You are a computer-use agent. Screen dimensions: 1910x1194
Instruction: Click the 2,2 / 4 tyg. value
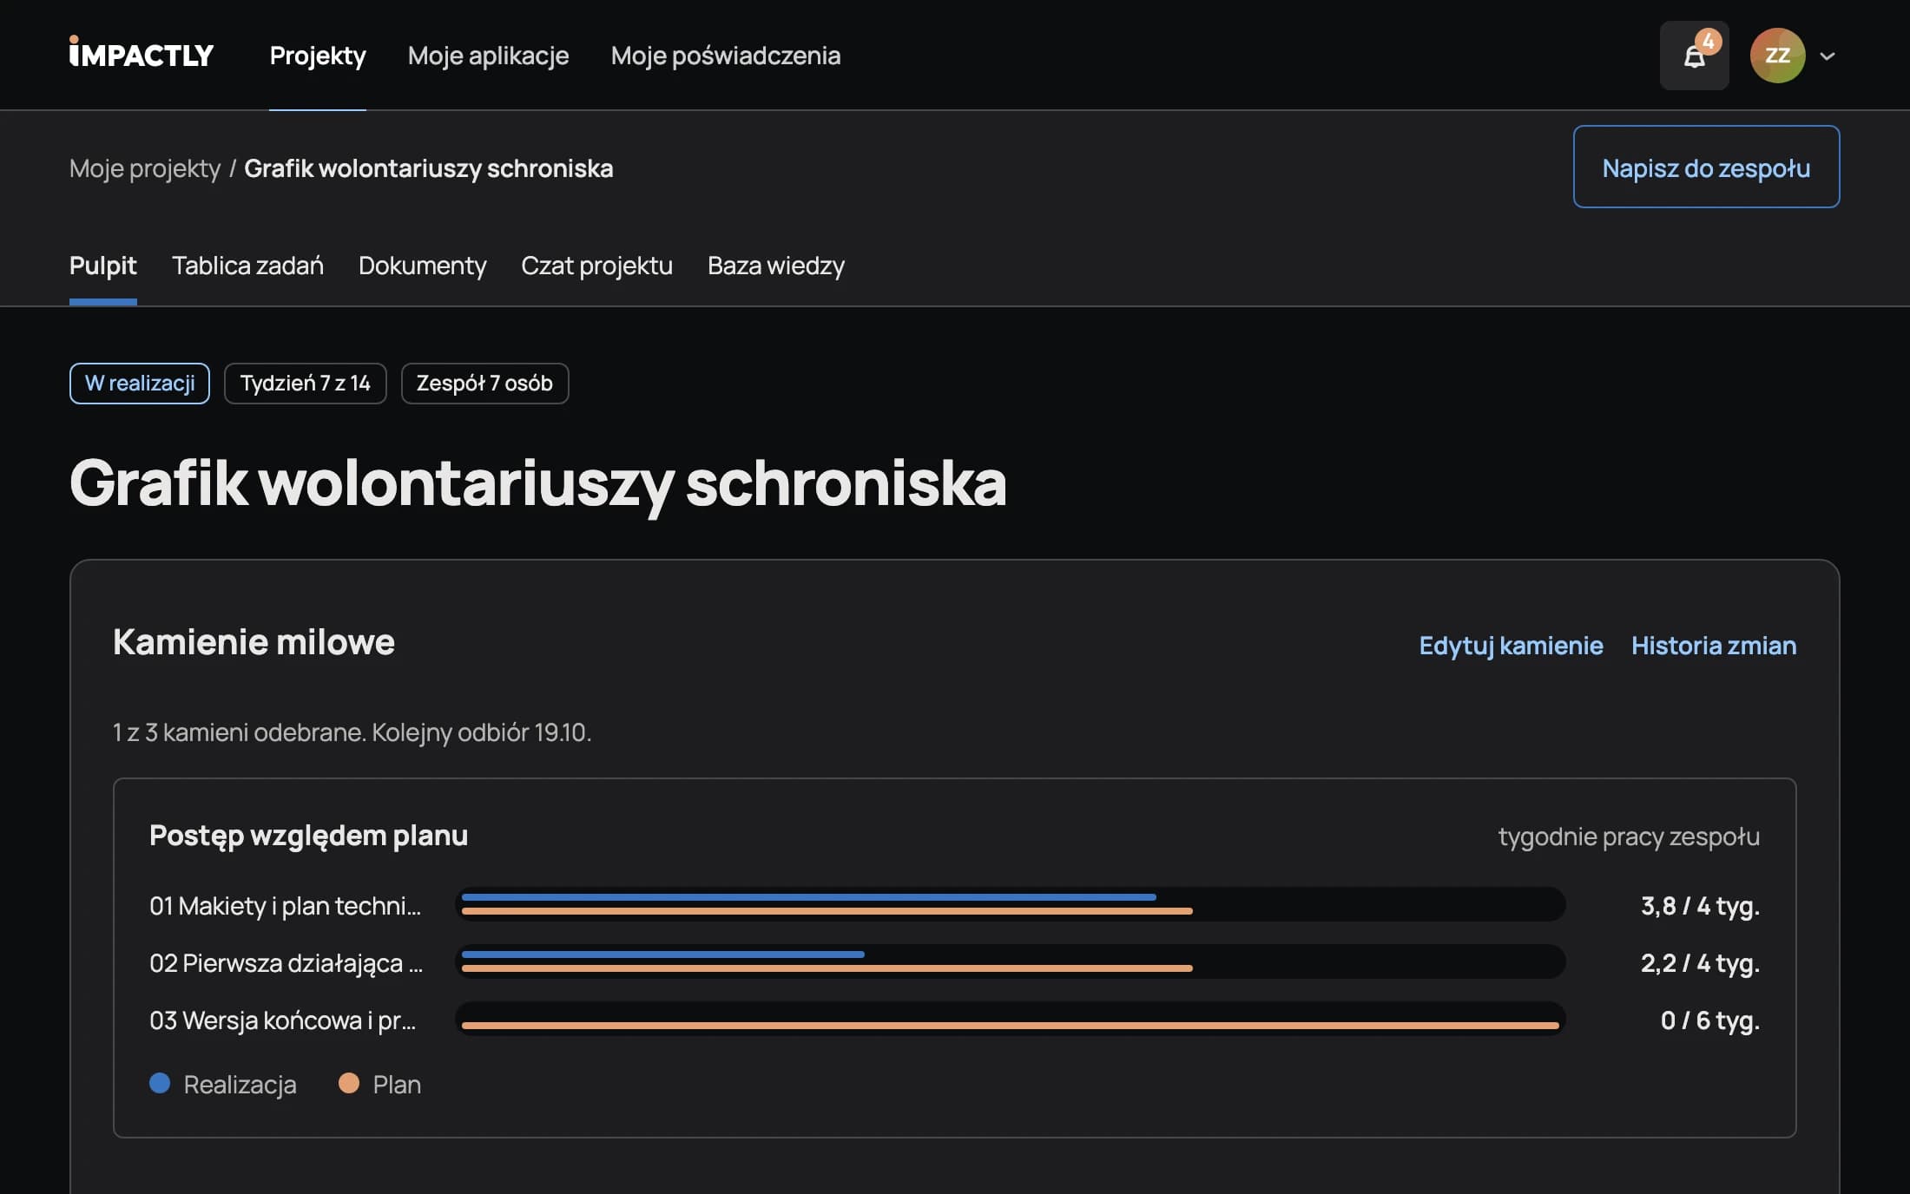tap(1700, 963)
